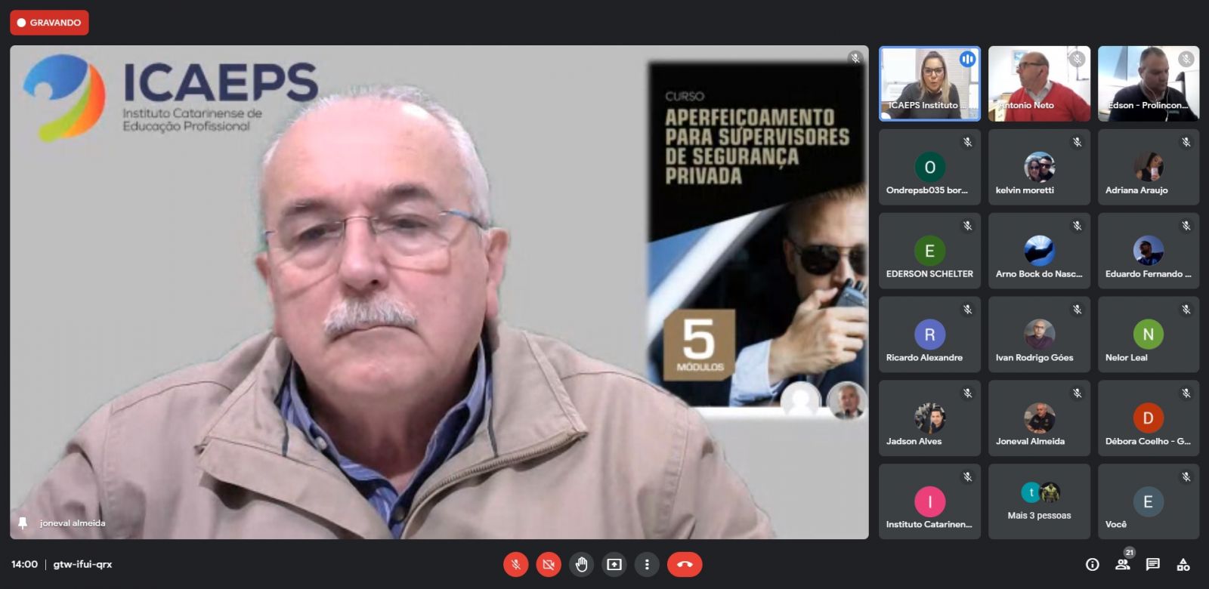The height and width of the screenshot is (589, 1209).
Task: Click Joneval Almeida tile avatar
Action: 1040,418
